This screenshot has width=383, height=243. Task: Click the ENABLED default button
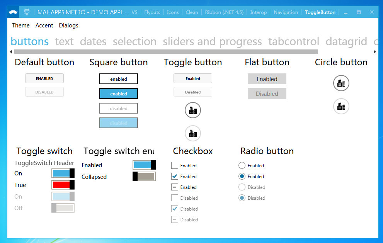[x=44, y=78]
